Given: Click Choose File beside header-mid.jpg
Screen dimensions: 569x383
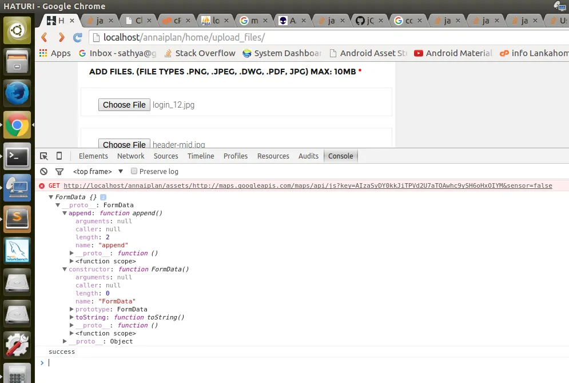Looking at the screenshot, I should tap(124, 144).
